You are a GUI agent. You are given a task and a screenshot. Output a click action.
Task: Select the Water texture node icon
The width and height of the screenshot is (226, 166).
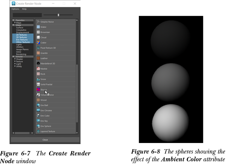tap(38, 27)
